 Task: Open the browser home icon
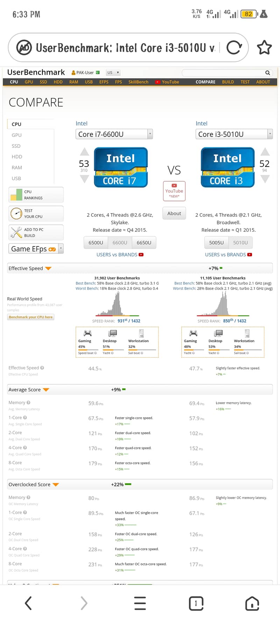(252, 603)
